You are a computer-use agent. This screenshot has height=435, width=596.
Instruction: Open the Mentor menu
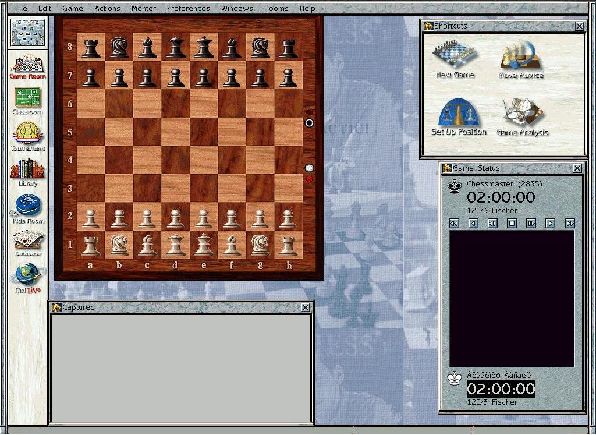[x=143, y=9]
